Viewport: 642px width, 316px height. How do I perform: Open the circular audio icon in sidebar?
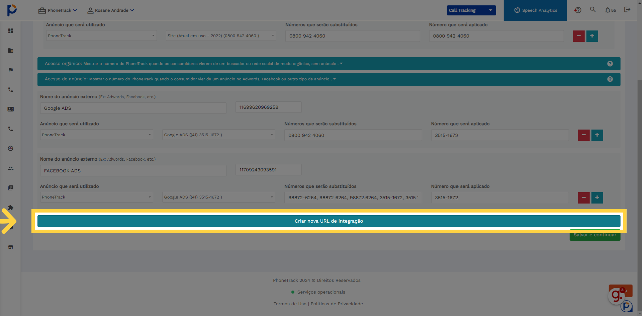11,148
